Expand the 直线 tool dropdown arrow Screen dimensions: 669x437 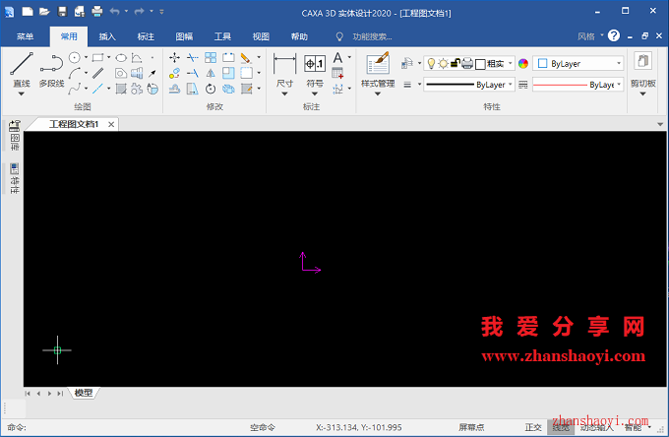coord(22,94)
